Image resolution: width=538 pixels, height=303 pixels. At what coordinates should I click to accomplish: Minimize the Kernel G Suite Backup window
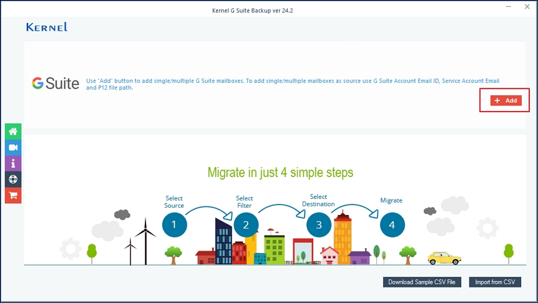point(509,7)
